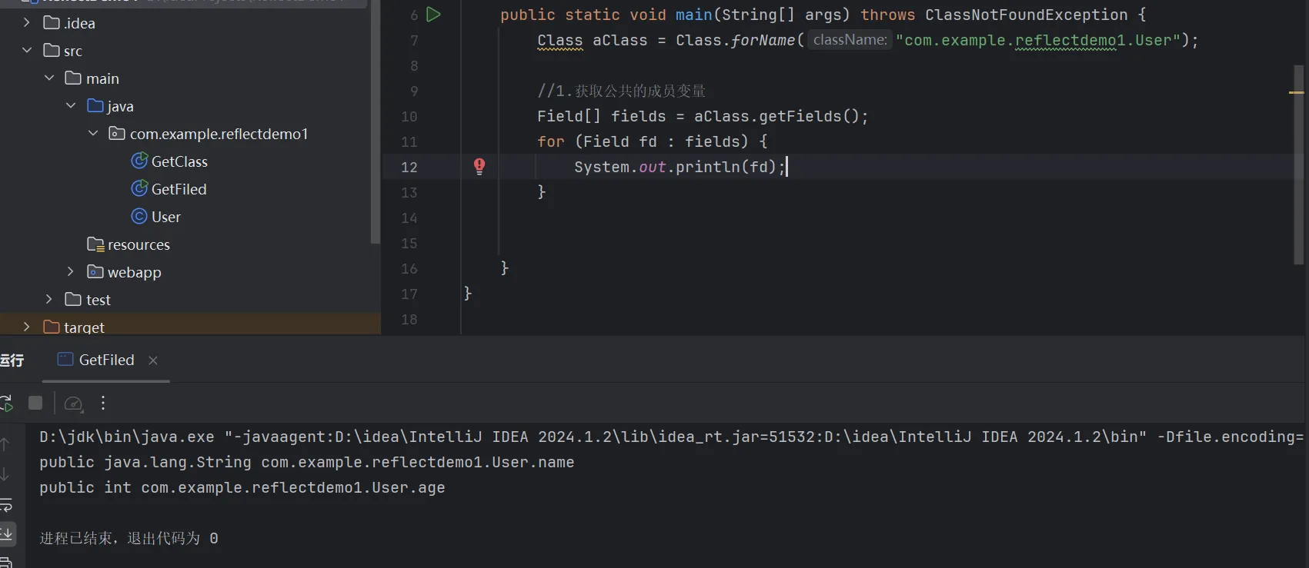Open the profiler gauge icon in run toolbar
The image size is (1309, 568).
(x=73, y=404)
